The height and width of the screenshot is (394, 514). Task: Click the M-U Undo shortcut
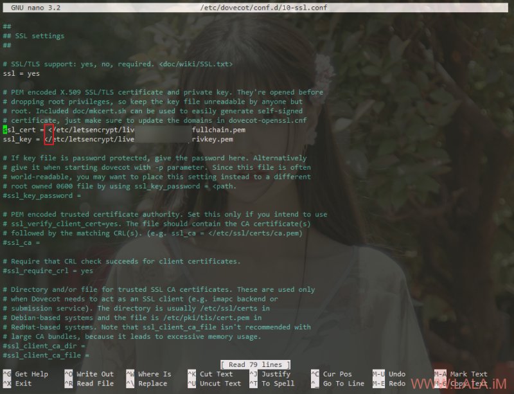coord(389,374)
